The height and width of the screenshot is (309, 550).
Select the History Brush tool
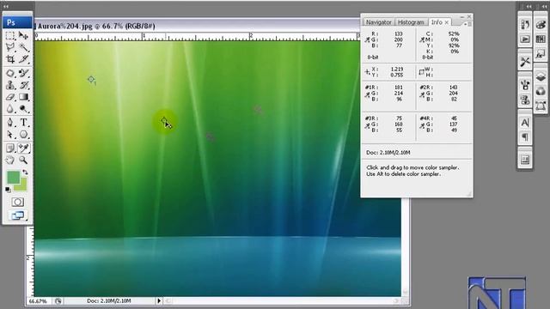pyautogui.click(x=23, y=85)
